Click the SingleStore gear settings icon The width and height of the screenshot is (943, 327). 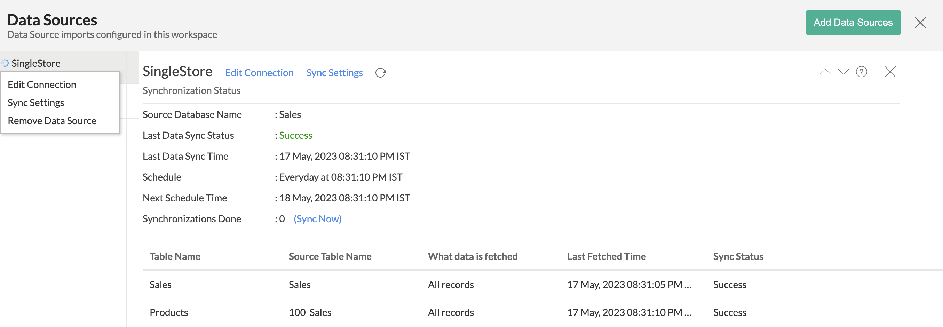5,63
